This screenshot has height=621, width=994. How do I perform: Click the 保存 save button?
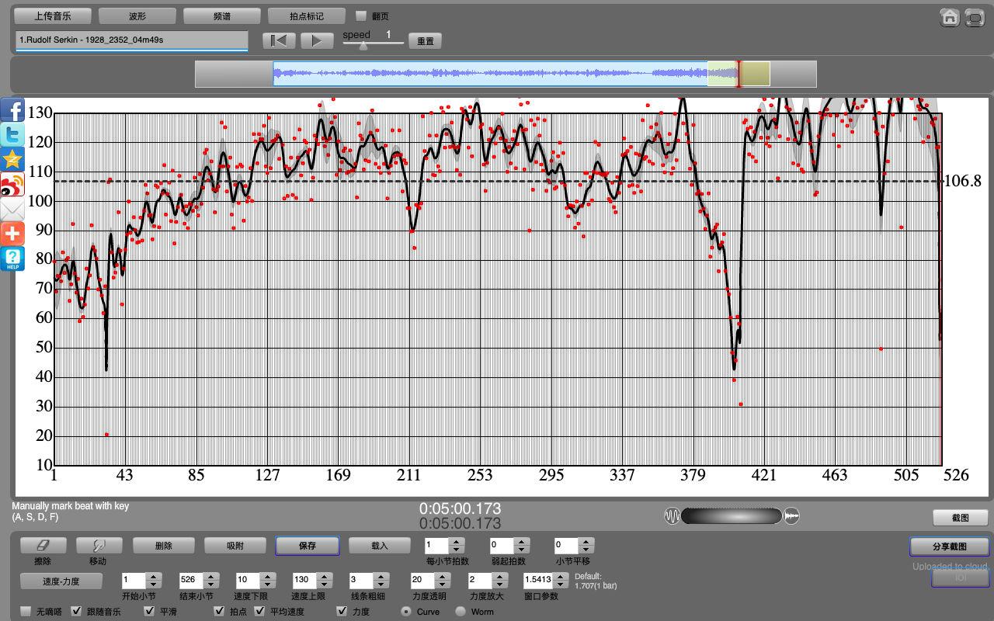tap(307, 546)
